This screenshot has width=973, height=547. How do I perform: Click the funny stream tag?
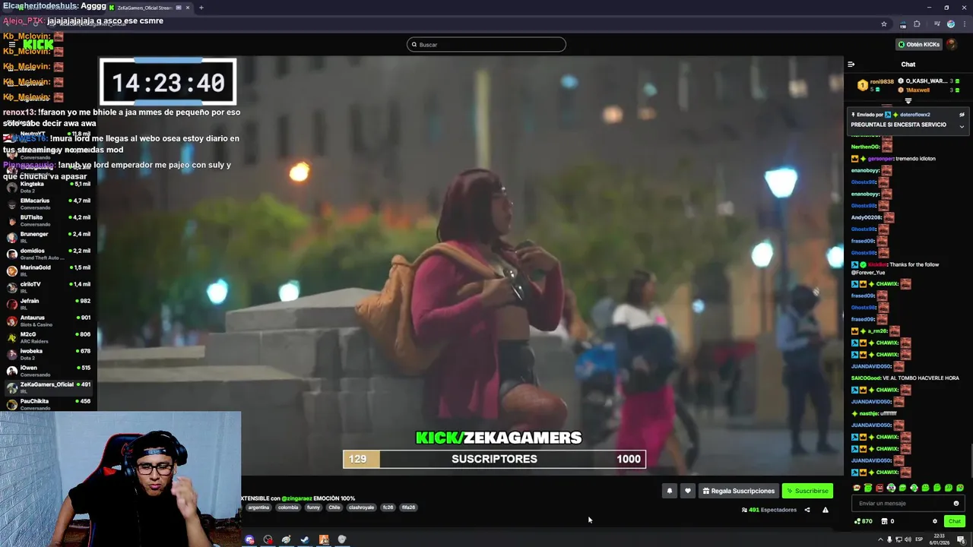(313, 507)
